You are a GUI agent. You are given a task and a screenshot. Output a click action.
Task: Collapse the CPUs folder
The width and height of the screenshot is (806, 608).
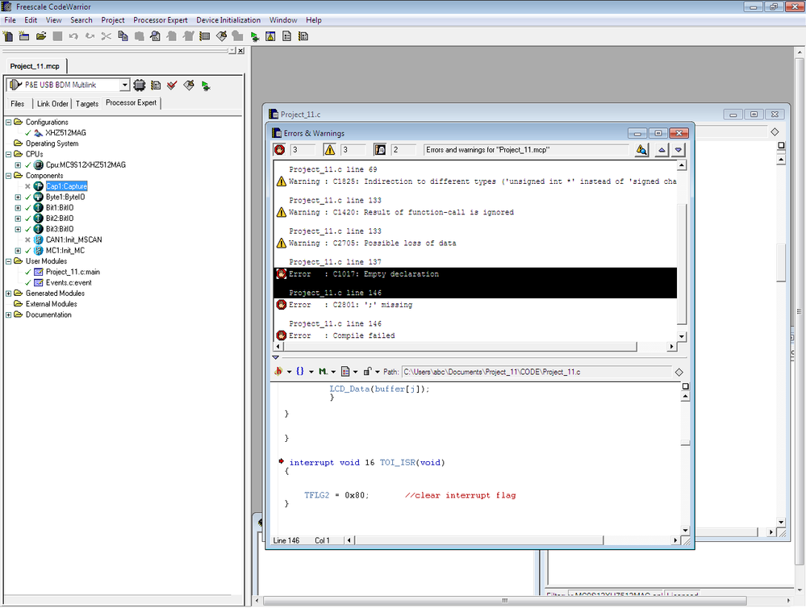[8, 154]
